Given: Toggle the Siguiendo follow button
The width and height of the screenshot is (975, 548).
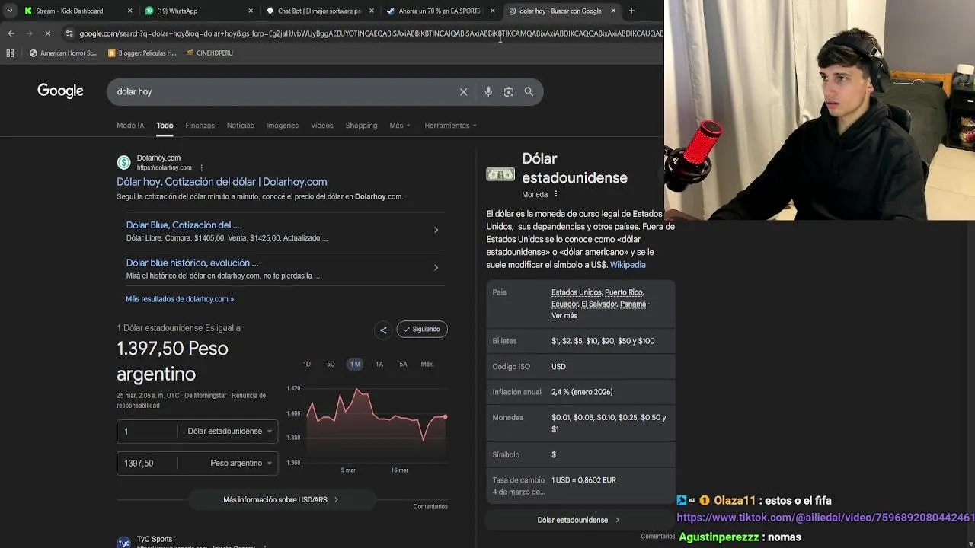Looking at the screenshot, I should 422,330.
